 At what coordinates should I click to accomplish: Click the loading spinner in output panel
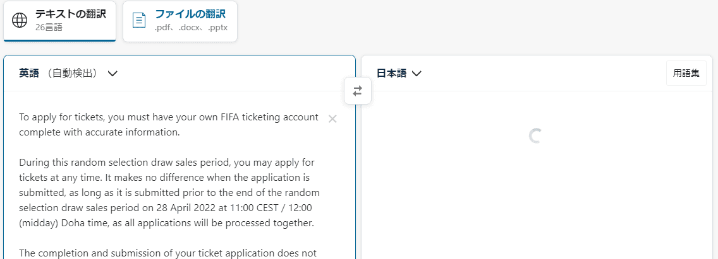pyautogui.click(x=535, y=136)
